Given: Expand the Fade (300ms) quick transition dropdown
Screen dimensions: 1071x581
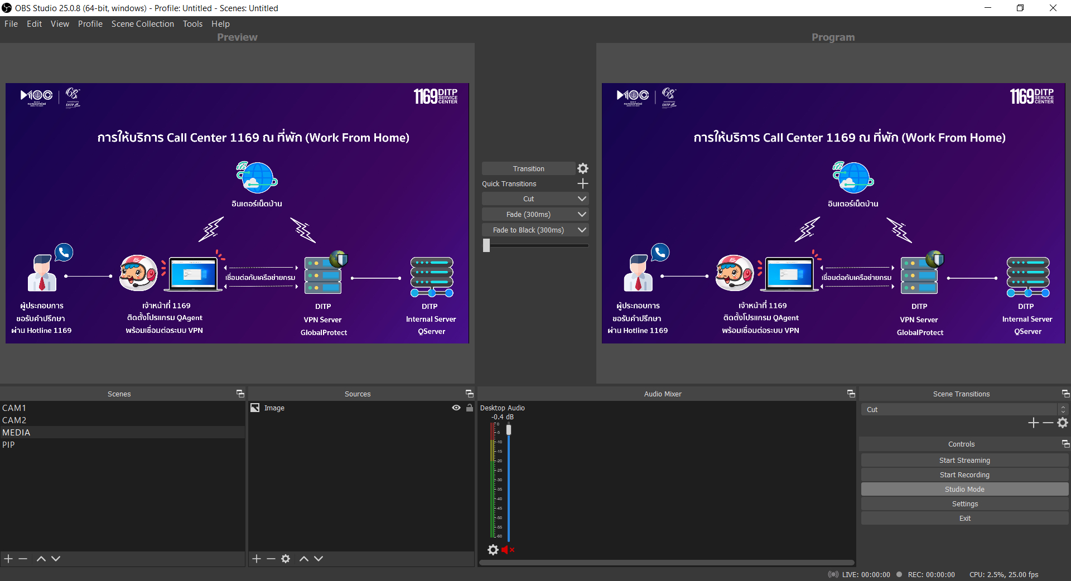Looking at the screenshot, I should coord(582,214).
